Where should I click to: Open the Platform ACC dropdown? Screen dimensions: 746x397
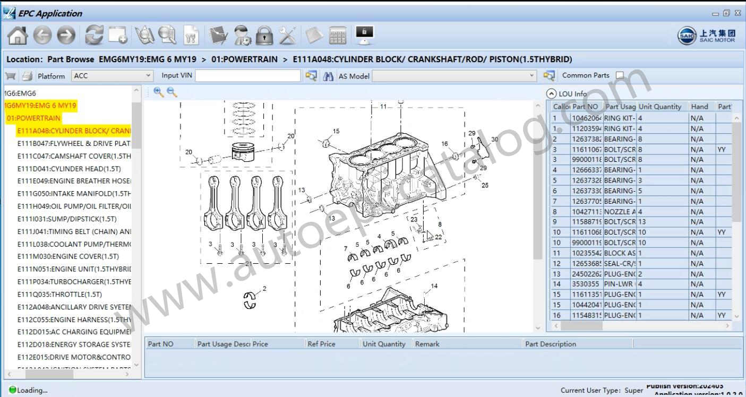[148, 76]
